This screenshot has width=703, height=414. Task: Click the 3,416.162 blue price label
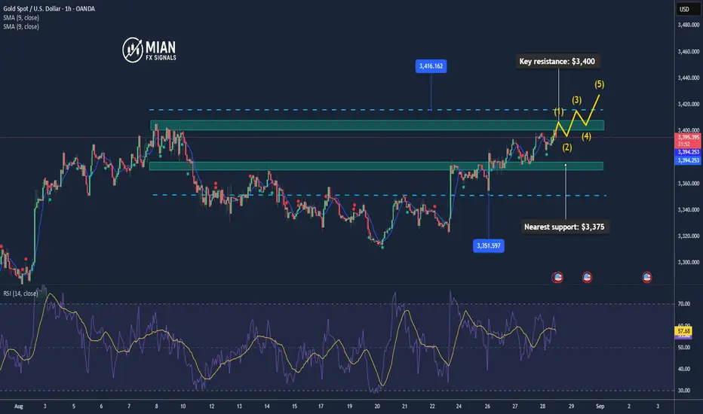pos(431,66)
